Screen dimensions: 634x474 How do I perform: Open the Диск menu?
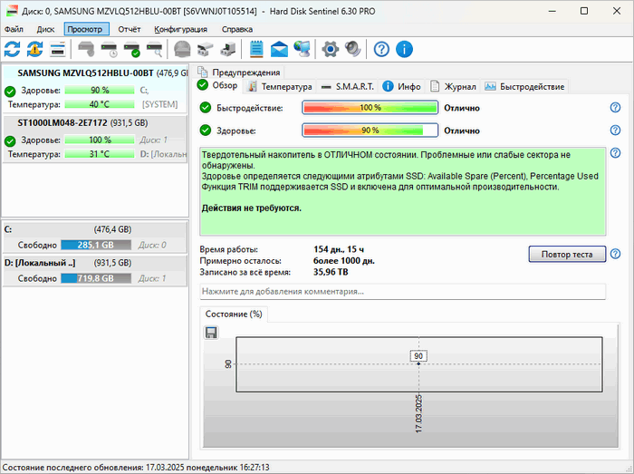(x=45, y=29)
